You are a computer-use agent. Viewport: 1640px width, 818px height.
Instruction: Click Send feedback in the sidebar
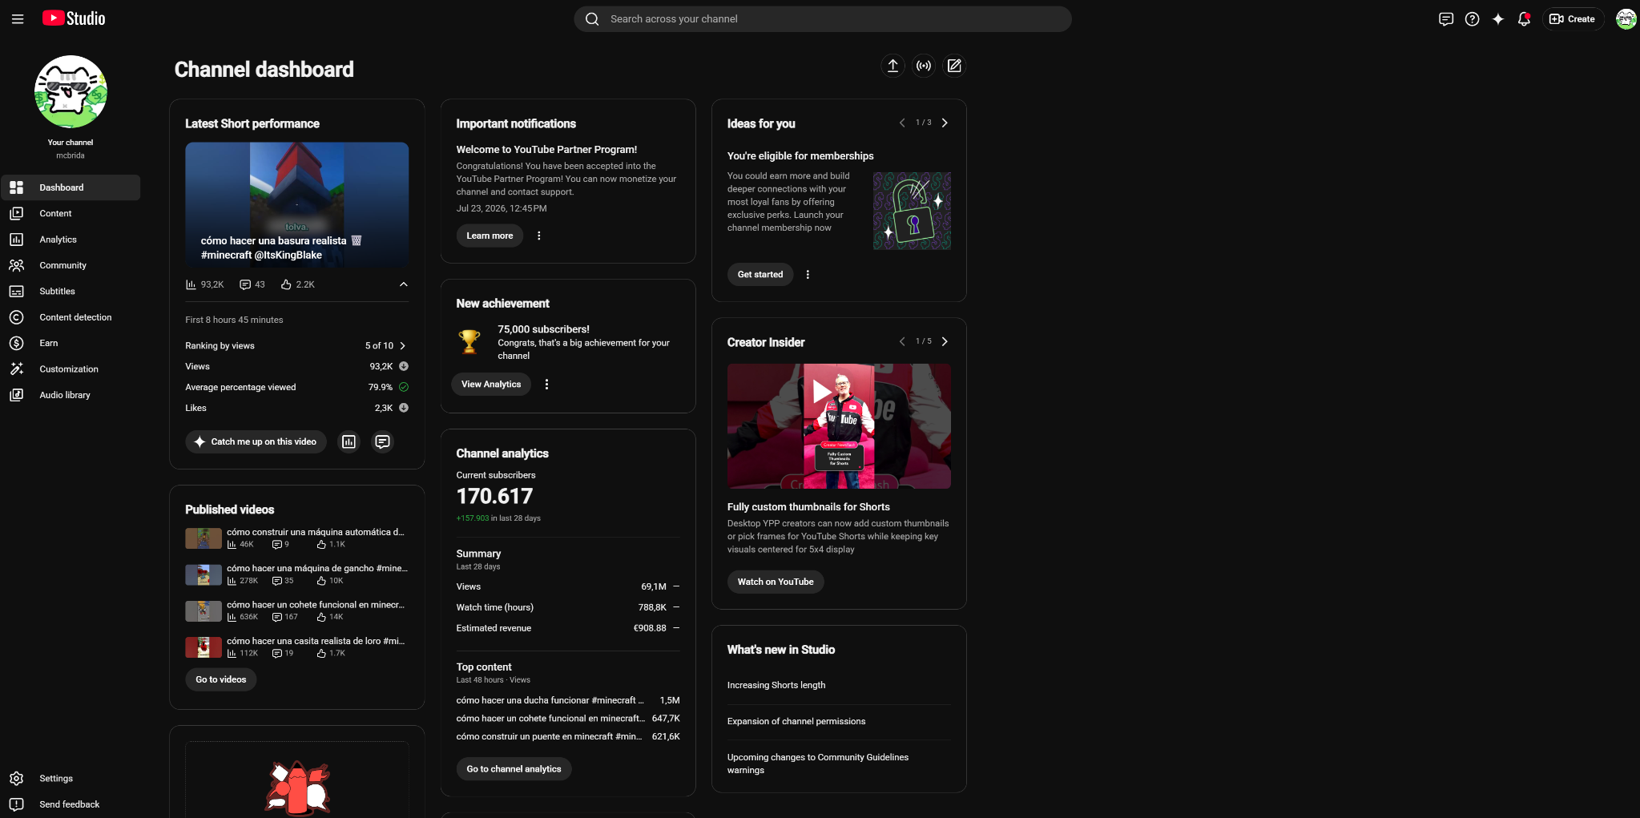click(x=71, y=804)
